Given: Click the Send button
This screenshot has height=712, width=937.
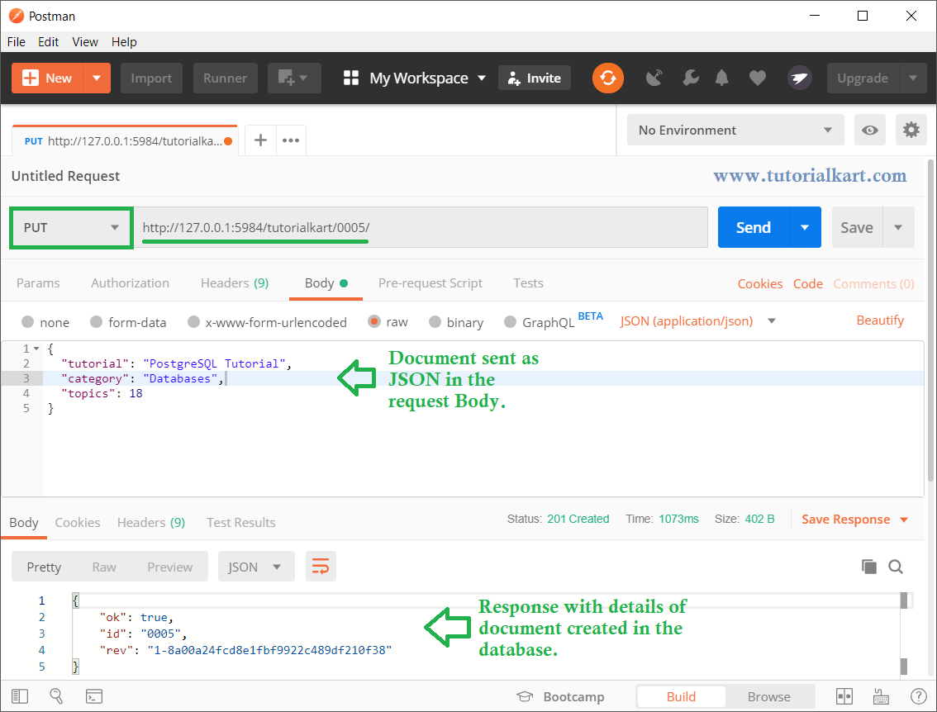Looking at the screenshot, I should tap(753, 227).
